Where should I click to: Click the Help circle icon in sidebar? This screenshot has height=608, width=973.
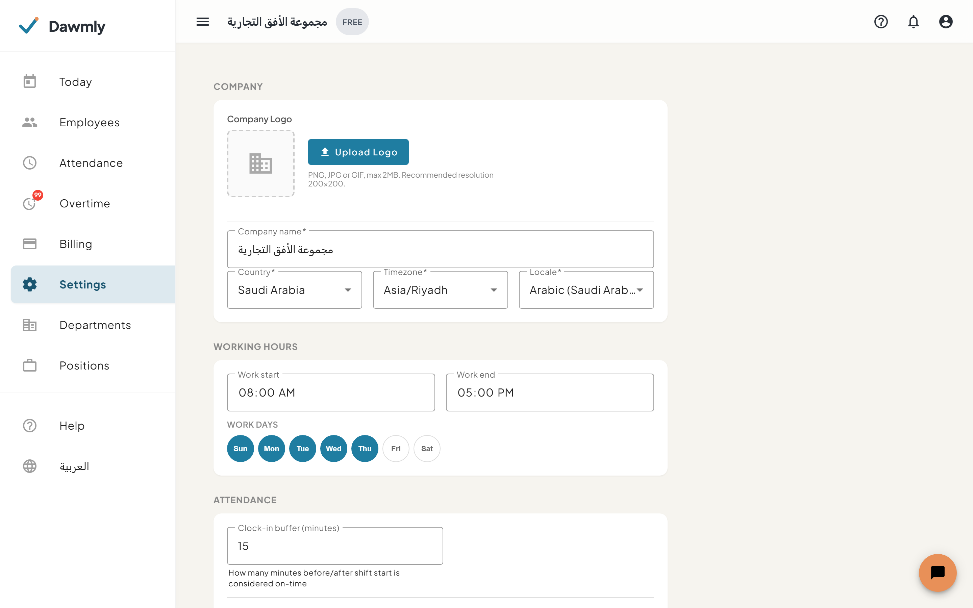click(30, 426)
